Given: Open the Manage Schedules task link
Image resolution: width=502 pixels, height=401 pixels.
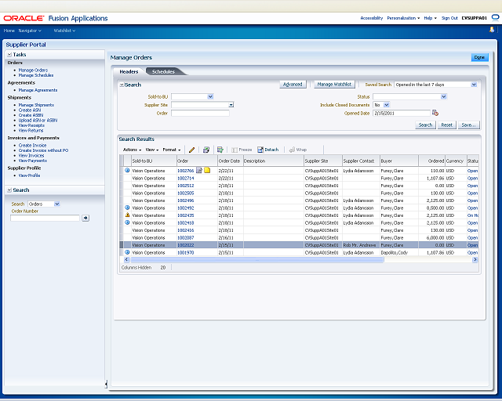Looking at the screenshot, I should [36, 75].
